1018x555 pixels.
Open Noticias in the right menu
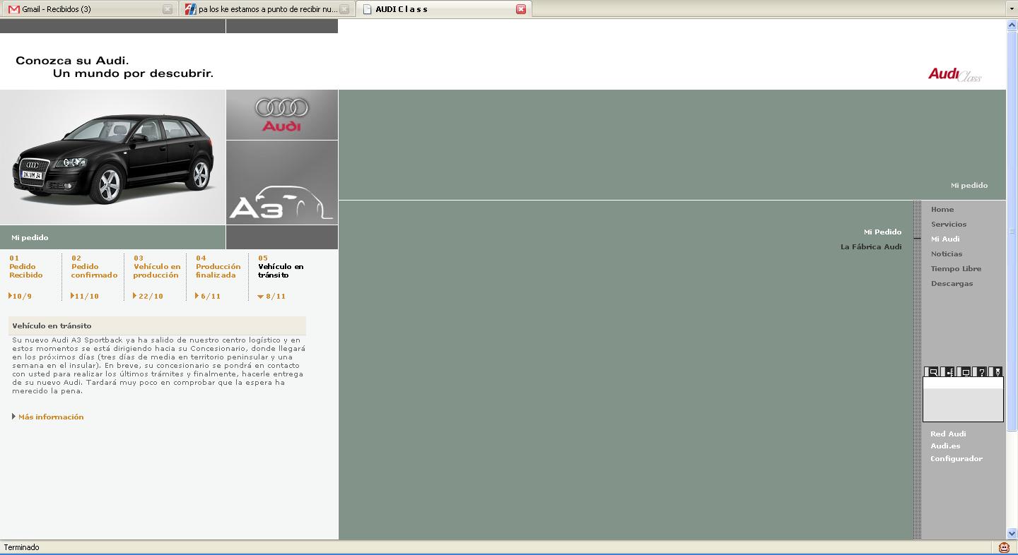[947, 253]
